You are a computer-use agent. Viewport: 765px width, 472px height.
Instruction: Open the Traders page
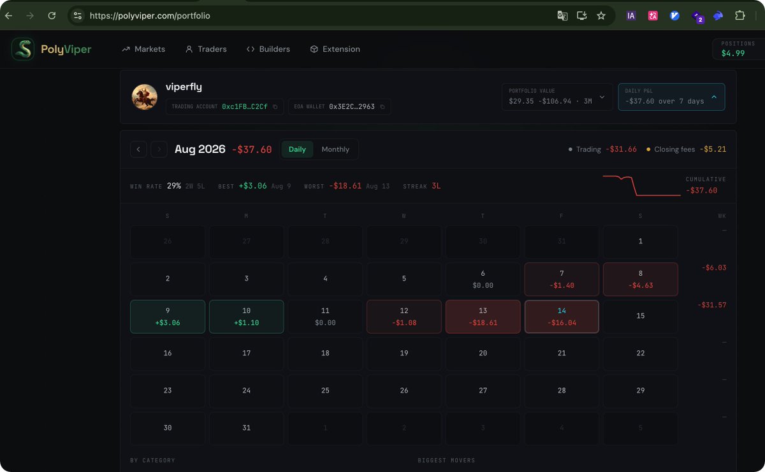[206, 49]
